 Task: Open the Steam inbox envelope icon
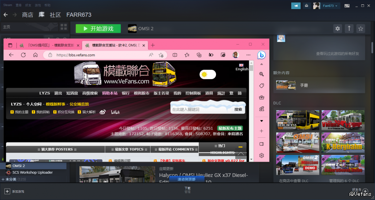pos(307,6)
